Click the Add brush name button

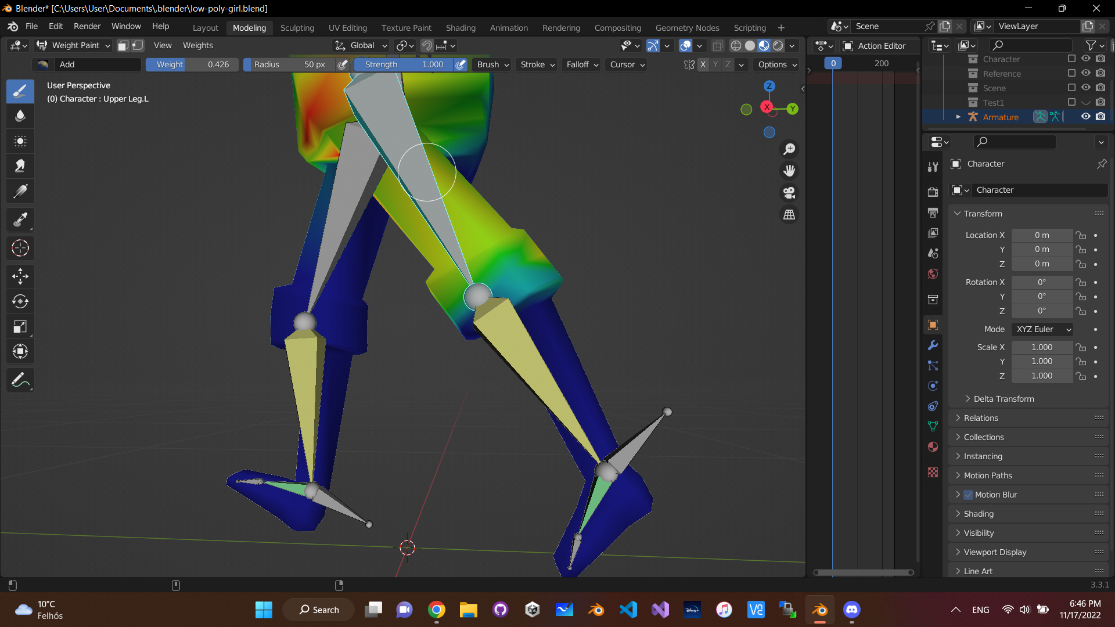click(98, 64)
